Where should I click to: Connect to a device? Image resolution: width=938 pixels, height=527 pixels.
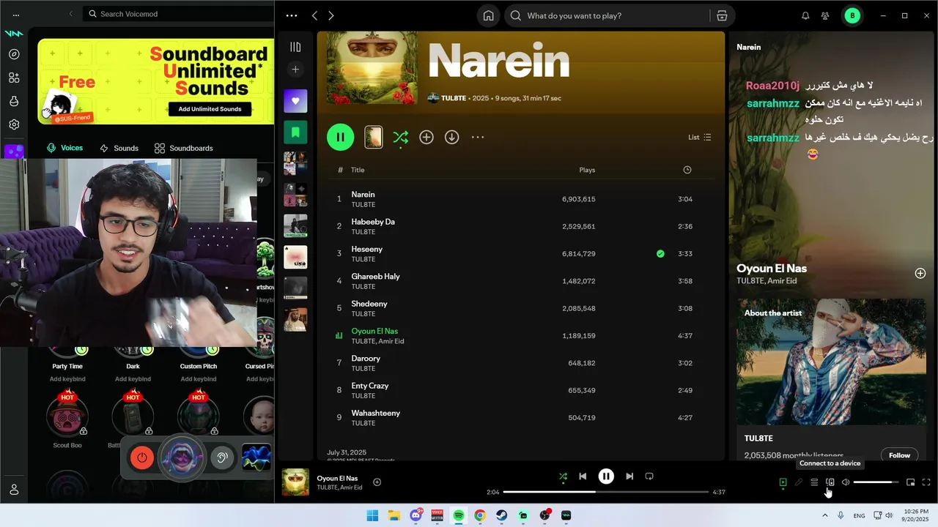[830, 482]
